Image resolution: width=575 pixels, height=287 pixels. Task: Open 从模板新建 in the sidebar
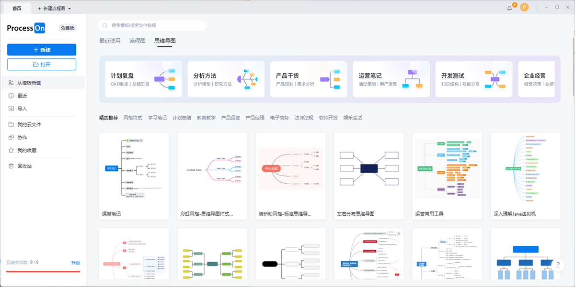coord(42,82)
